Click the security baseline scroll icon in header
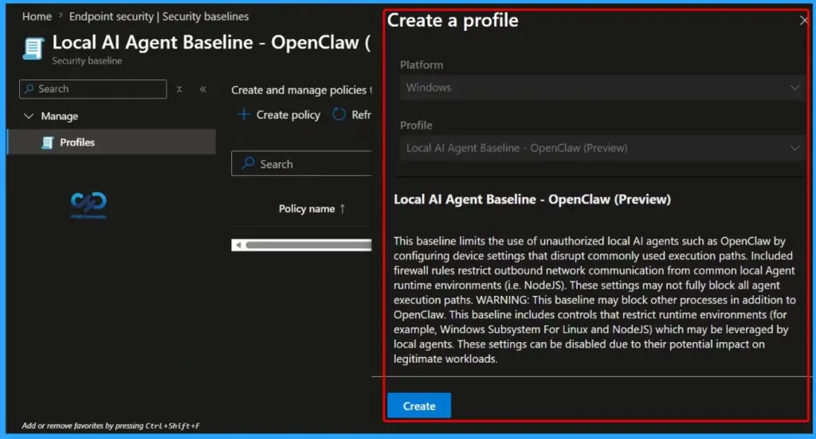Screen dimensions: 816x439 [33, 49]
